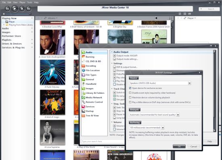Click Help button in Options window
Screen dimensions: 222x160
coord(209,141)
